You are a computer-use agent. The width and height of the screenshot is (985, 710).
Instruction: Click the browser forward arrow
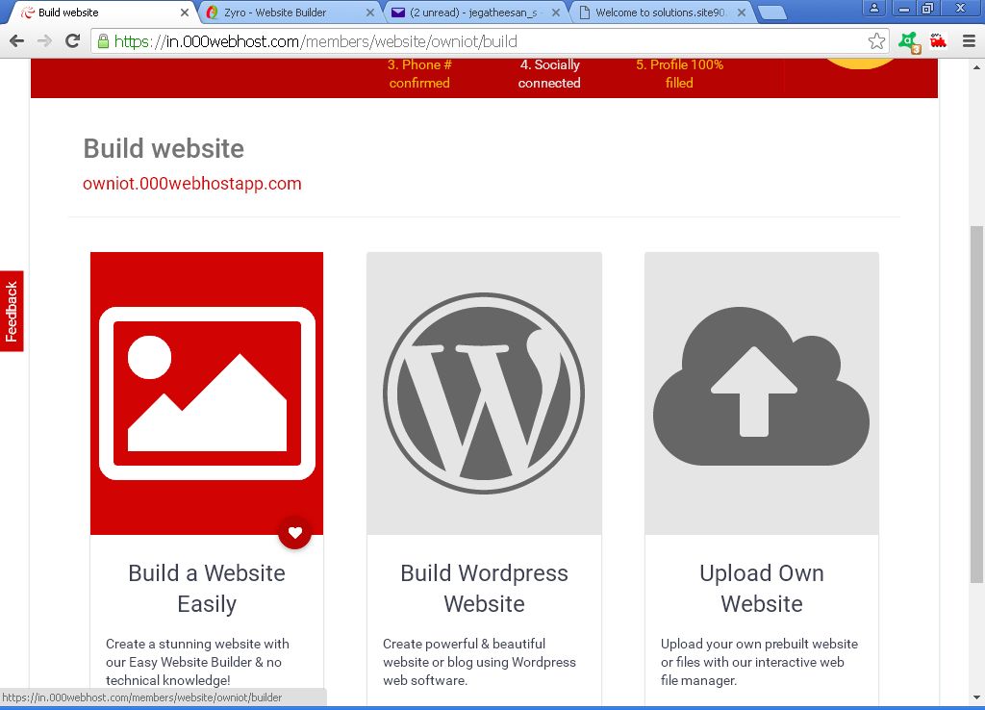[44, 41]
